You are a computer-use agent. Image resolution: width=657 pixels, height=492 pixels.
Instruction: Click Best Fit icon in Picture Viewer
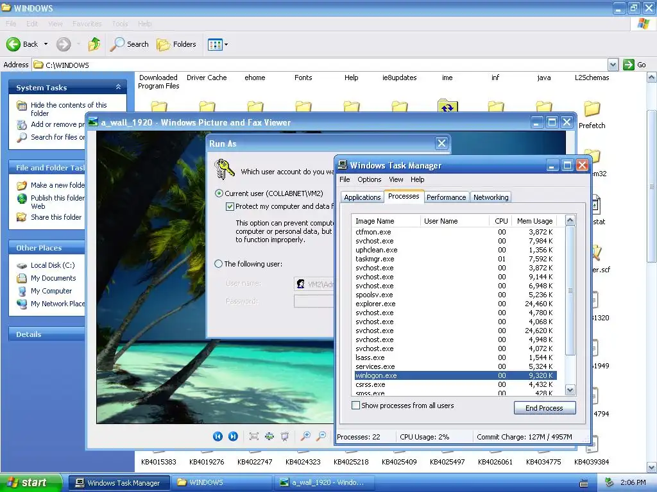tap(253, 436)
